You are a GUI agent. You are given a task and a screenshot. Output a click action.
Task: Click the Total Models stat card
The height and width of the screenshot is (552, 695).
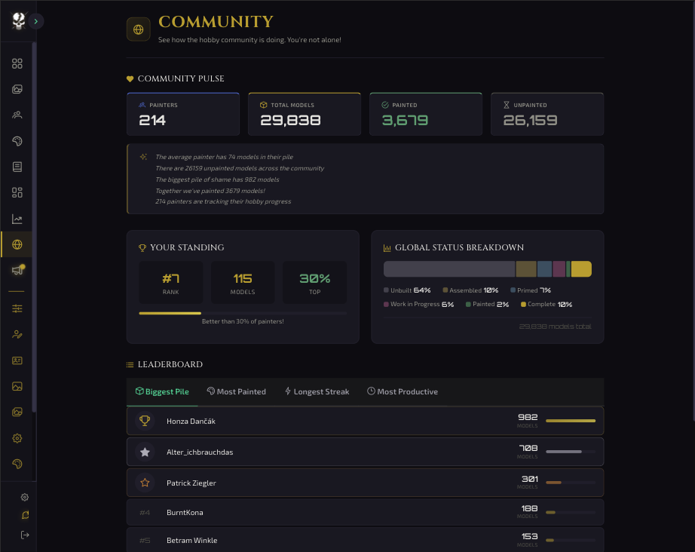click(x=304, y=114)
